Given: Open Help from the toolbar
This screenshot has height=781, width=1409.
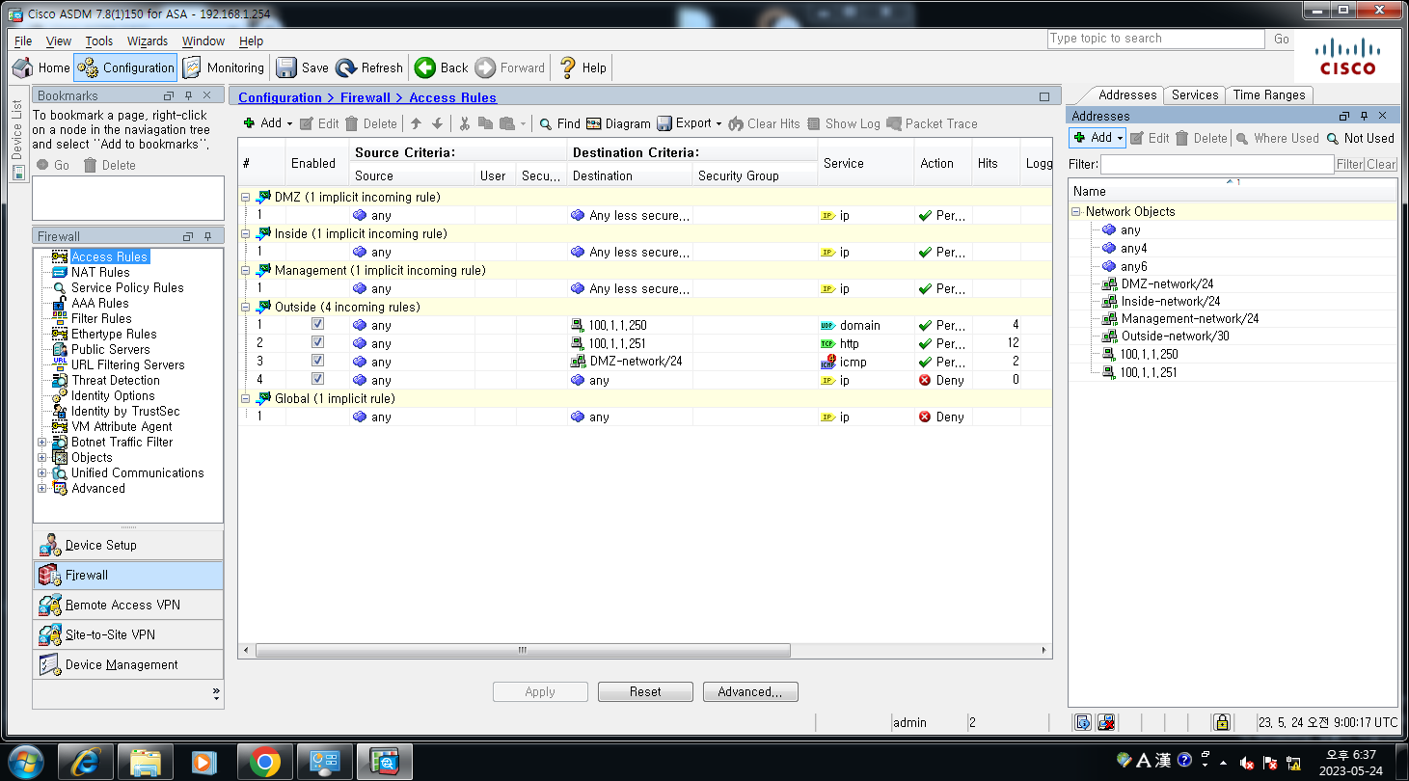Looking at the screenshot, I should (x=583, y=67).
